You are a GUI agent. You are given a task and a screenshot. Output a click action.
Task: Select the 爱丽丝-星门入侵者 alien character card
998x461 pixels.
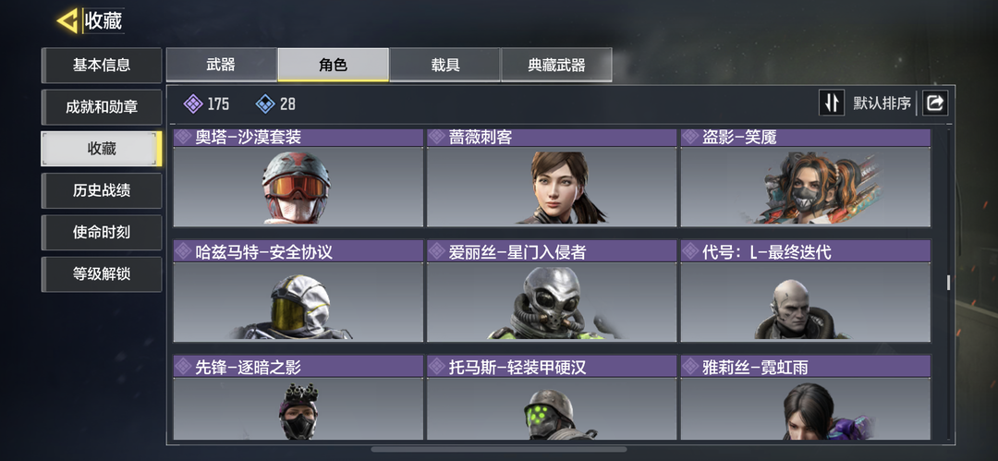pos(551,291)
